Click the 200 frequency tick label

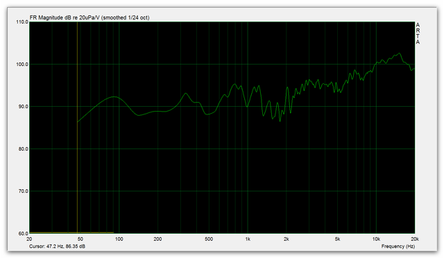(x=157, y=239)
